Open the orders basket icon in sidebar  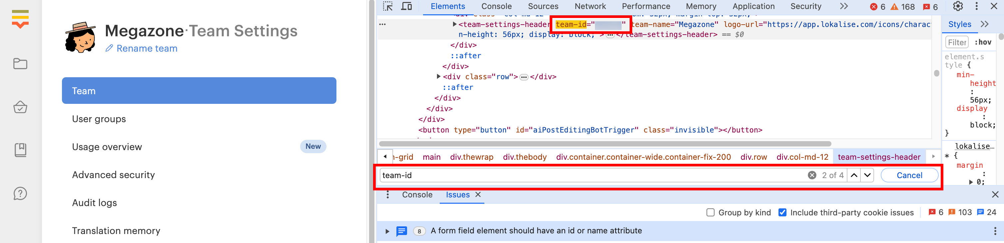(x=20, y=107)
